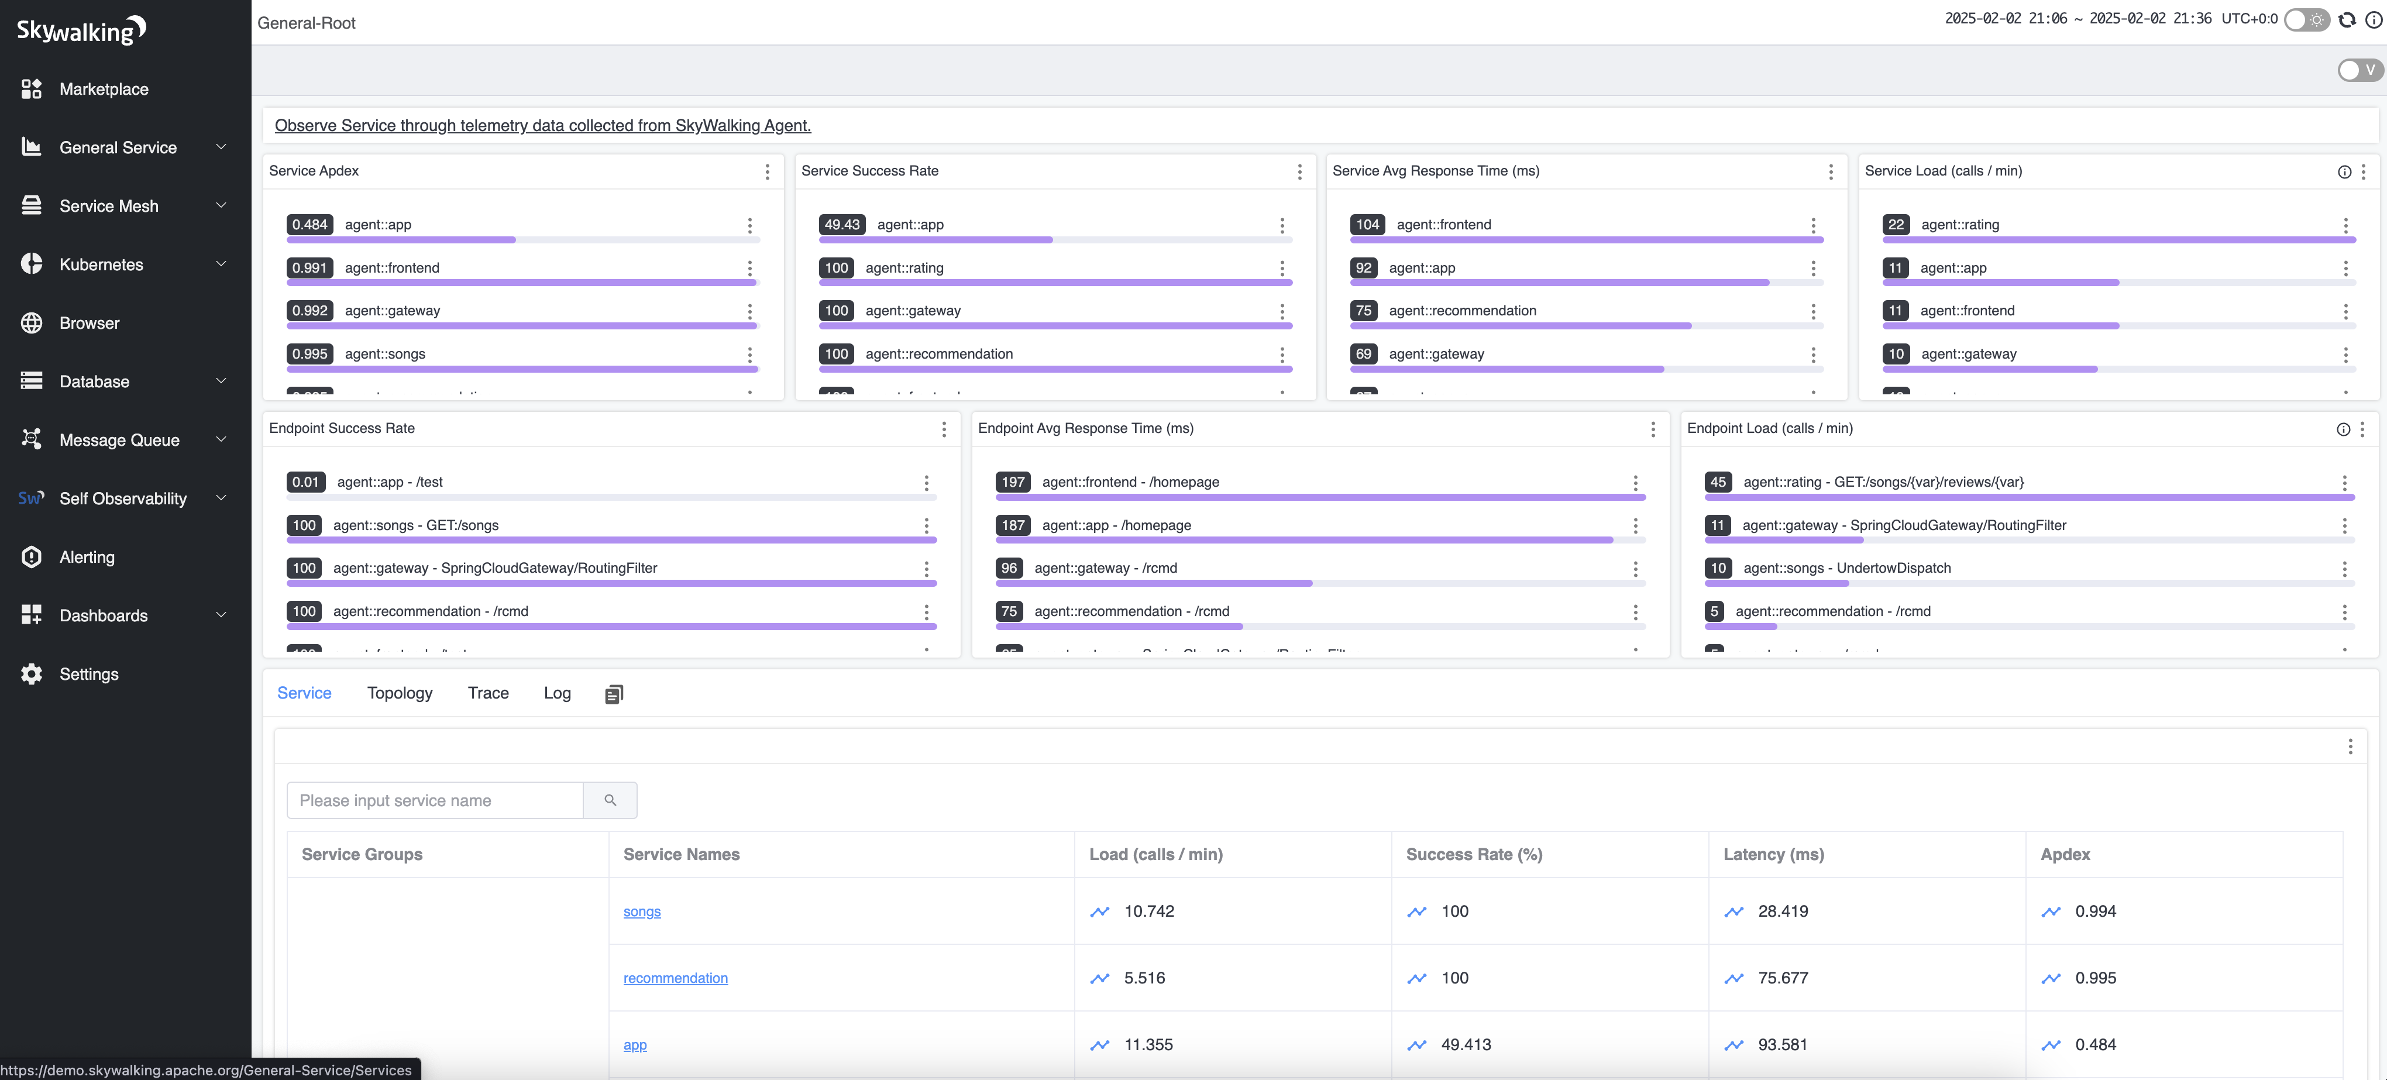Click the copy icon beside Log tab
This screenshot has height=1080, width=2387.
tap(614, 694)
